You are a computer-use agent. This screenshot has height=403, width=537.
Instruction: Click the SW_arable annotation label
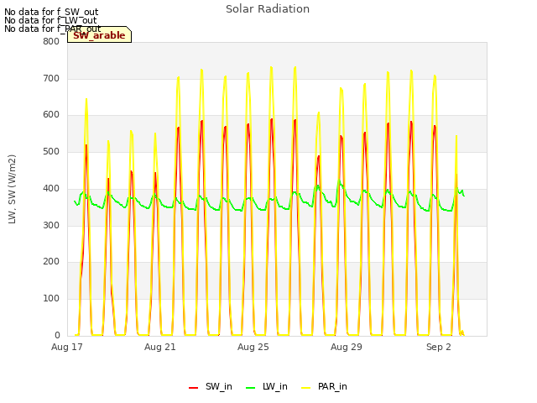coord(99,35)
